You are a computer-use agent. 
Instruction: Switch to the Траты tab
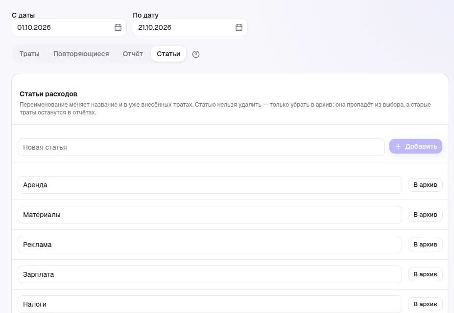[x=29, y=54]
